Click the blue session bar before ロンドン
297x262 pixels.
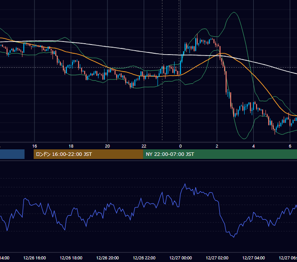12,154
